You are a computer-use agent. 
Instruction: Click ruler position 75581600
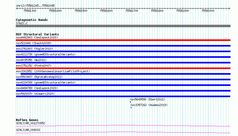(x=106, y=11)
